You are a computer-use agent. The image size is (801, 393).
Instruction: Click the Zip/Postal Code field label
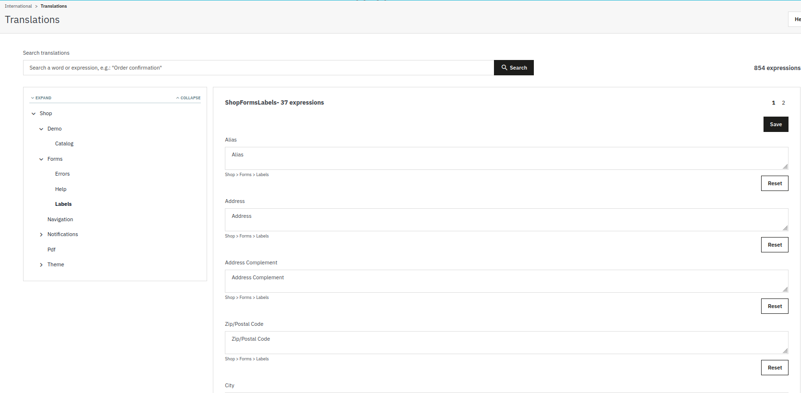tap(244, 324)
